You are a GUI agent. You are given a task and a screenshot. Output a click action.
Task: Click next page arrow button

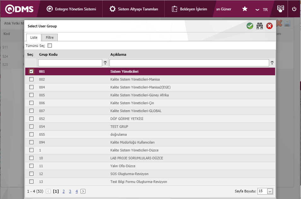[x=83, y=191]
